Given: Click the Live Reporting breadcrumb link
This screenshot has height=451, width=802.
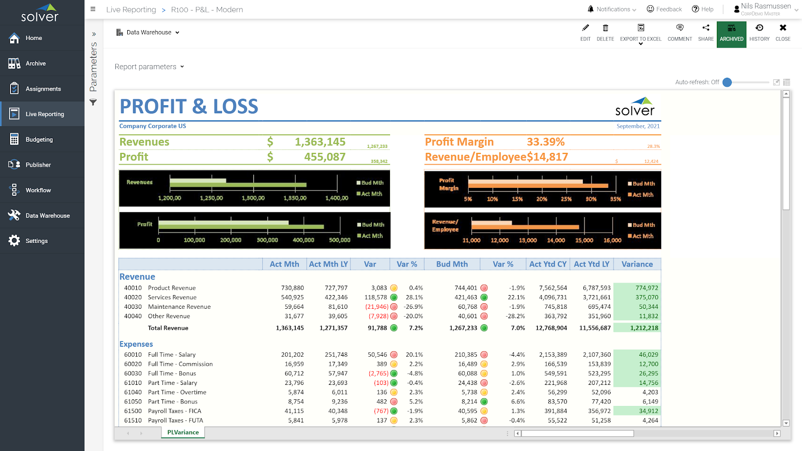Looking at the screenshot, I should [131, 10].
